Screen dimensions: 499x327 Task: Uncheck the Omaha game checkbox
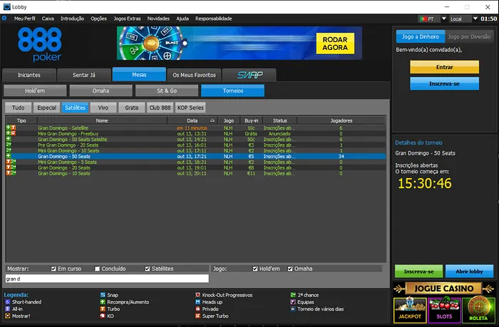[x=290, y=269]
